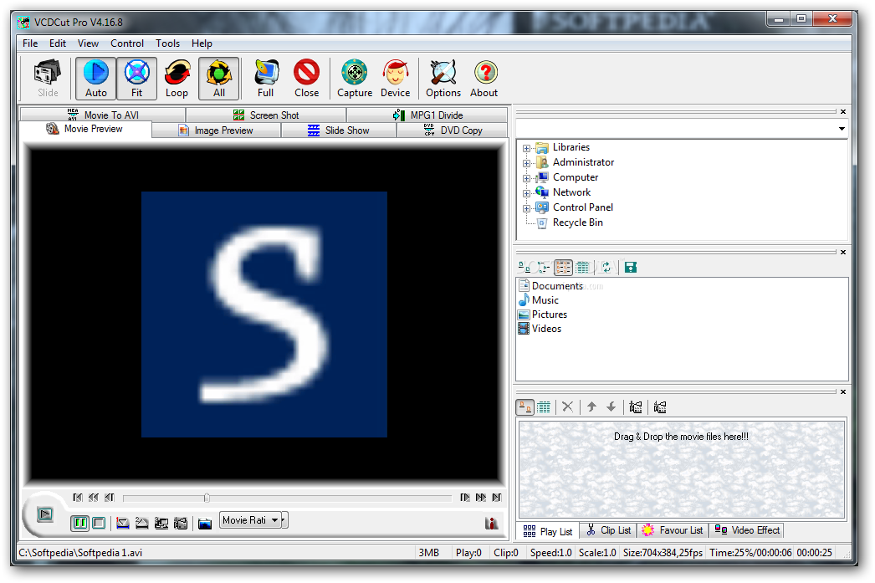Screen dimensions: 875x583
Task: Toggle the Auto play button
Action: (x=96, y=79)
